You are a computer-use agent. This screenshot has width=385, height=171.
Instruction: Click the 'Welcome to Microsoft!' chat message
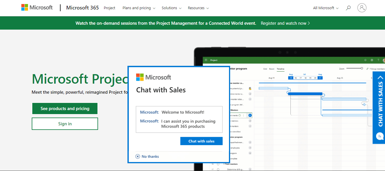click(x=183, y=112)
